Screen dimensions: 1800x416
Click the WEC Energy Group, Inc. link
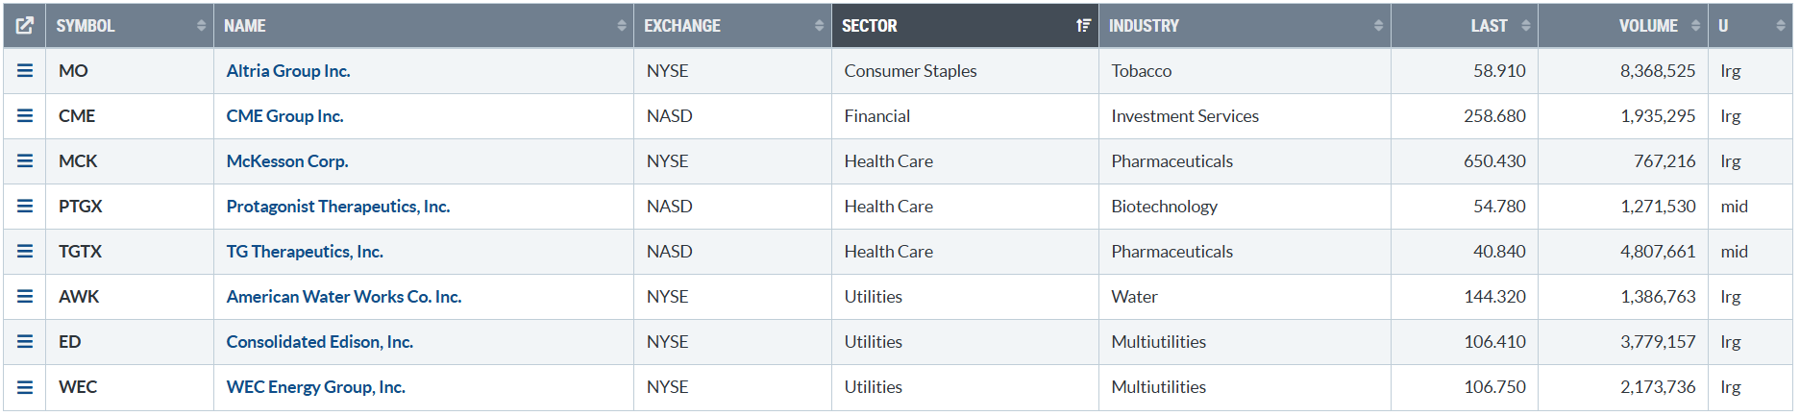(x=316, y=387)
